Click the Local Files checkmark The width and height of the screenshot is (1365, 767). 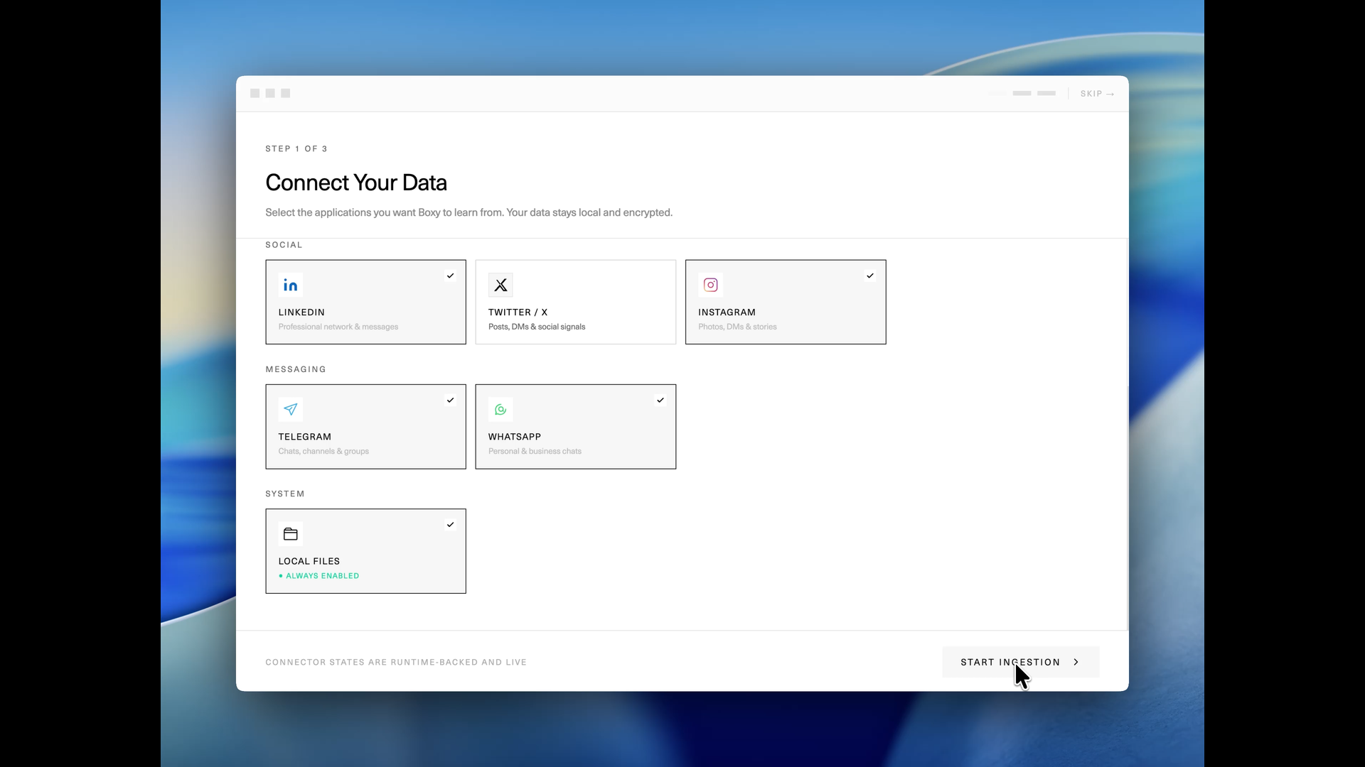[450, 525]
